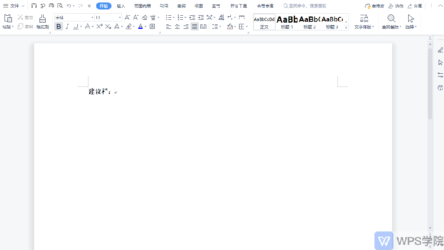Set Center paragraph alignment
This screenshot has height=250, width=444.
pyautogui.click(x=177, y=26)
